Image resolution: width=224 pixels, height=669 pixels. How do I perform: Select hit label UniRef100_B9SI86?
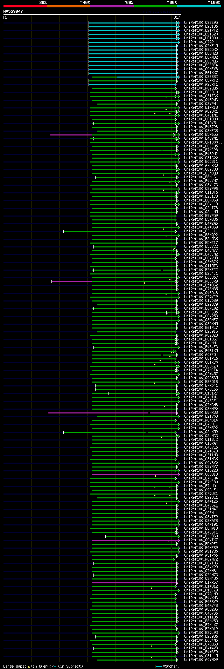[201, 26]
